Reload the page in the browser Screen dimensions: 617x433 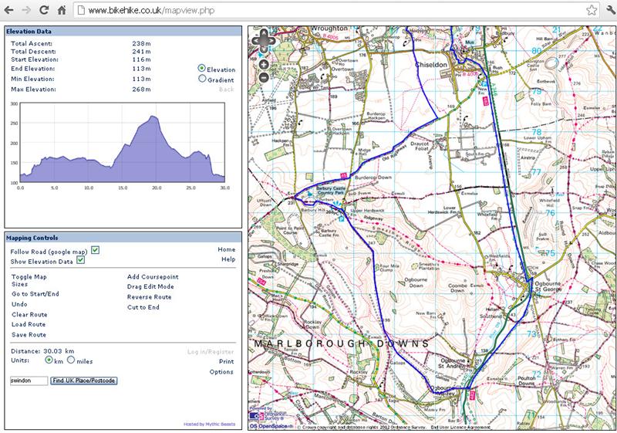(x=45, y=11)
